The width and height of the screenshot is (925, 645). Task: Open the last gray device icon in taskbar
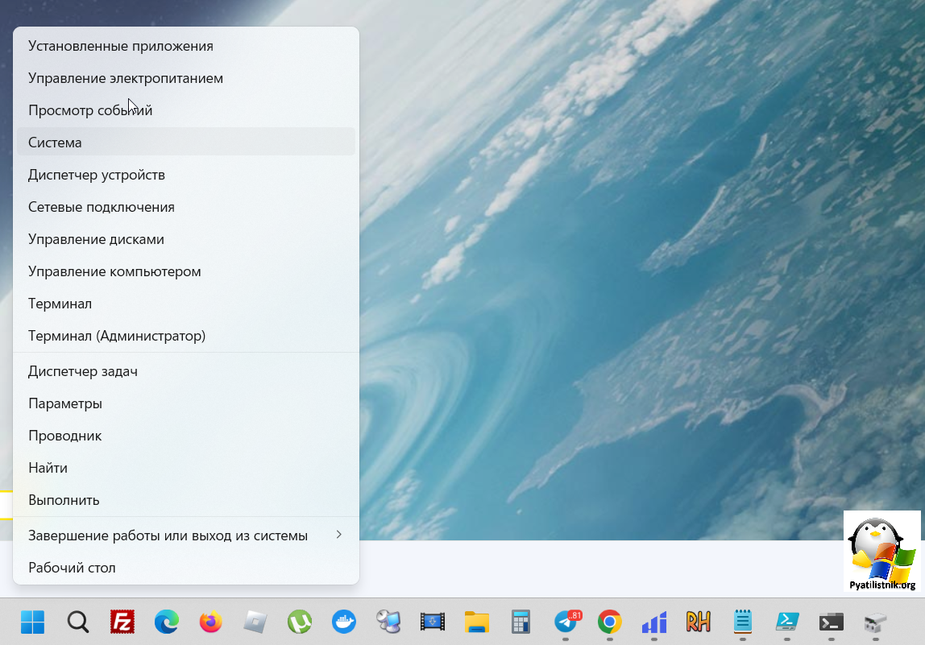click(x=875, y=622)
